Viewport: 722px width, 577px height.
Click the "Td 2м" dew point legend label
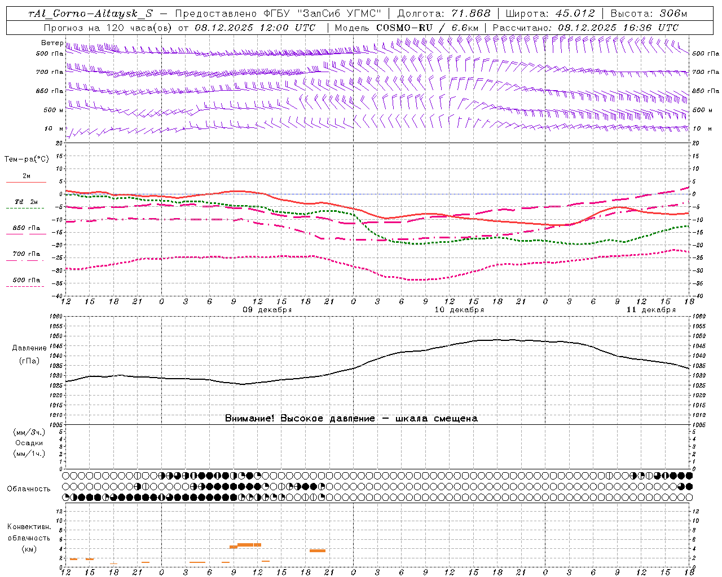coord(27,202)
